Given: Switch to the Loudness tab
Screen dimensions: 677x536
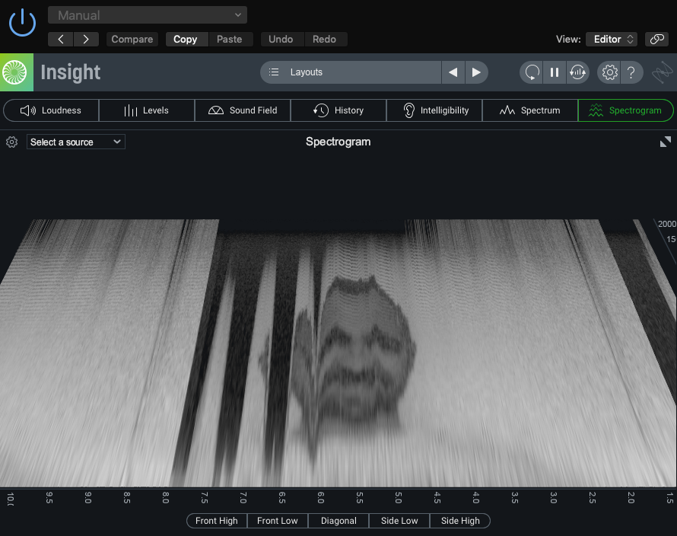Looking at the screenshot, I should (x=51, y=110).
